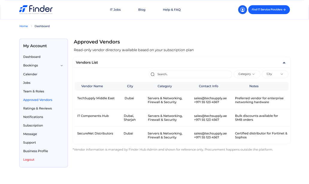Click the search magnifier icon
Screen dimensions: 309x184
pyautogui.click(x=152, y=74)
